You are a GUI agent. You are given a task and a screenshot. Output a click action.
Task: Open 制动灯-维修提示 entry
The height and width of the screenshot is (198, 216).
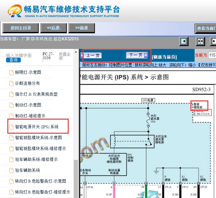click(30, 116)
